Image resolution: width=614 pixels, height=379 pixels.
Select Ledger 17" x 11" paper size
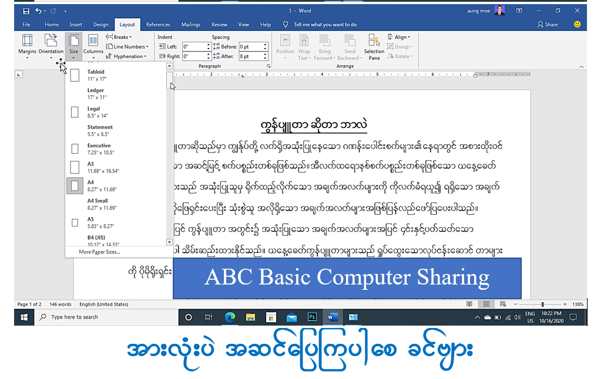pos(116,93)
